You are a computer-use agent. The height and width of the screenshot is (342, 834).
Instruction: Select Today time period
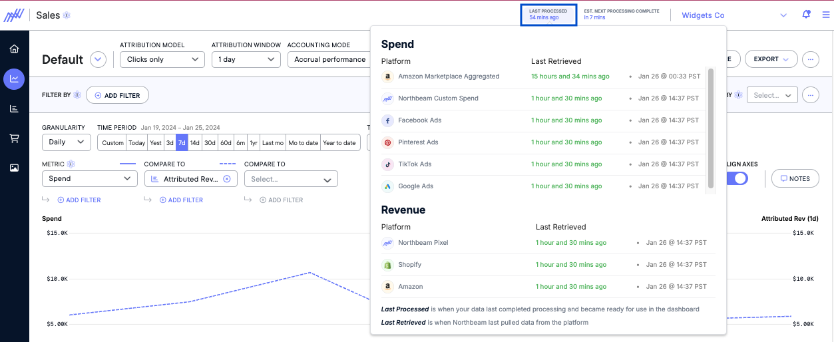pos(136,143)
